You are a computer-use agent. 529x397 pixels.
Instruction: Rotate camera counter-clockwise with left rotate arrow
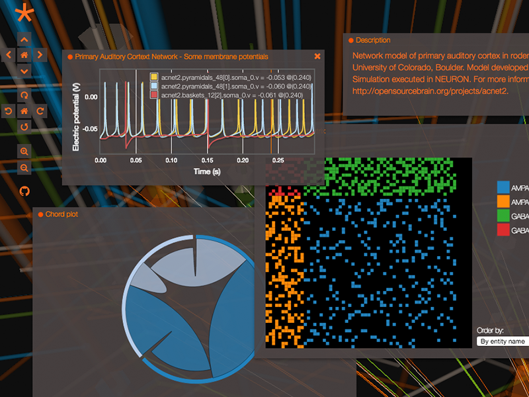(9, 110)
